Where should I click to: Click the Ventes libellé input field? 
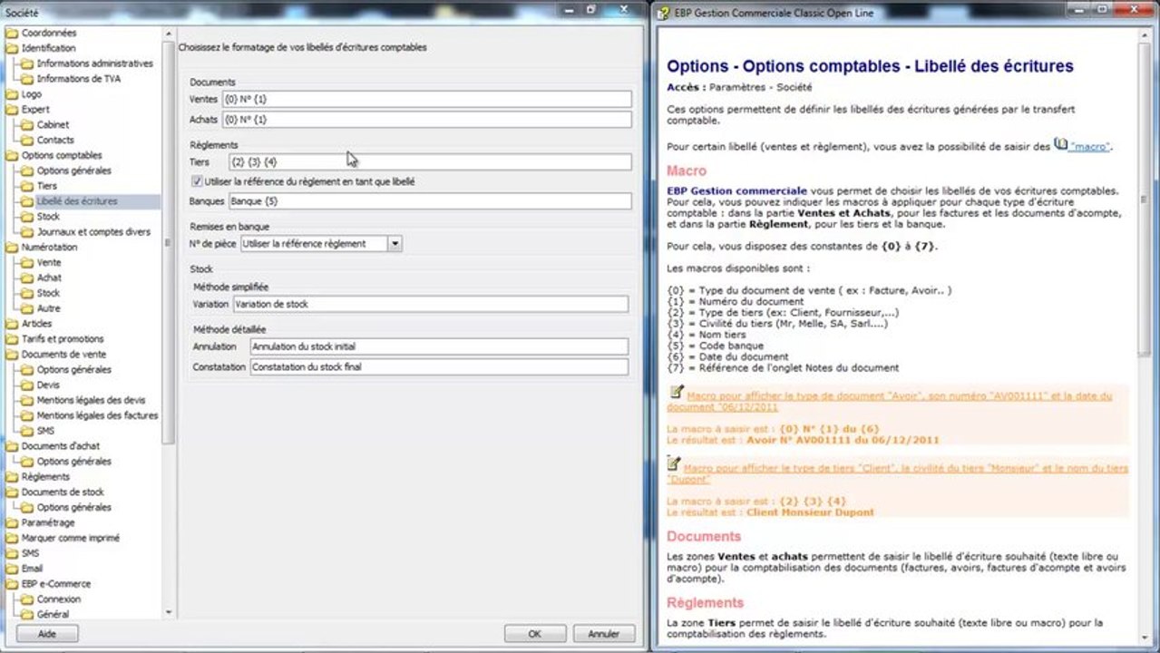(426, 99)
